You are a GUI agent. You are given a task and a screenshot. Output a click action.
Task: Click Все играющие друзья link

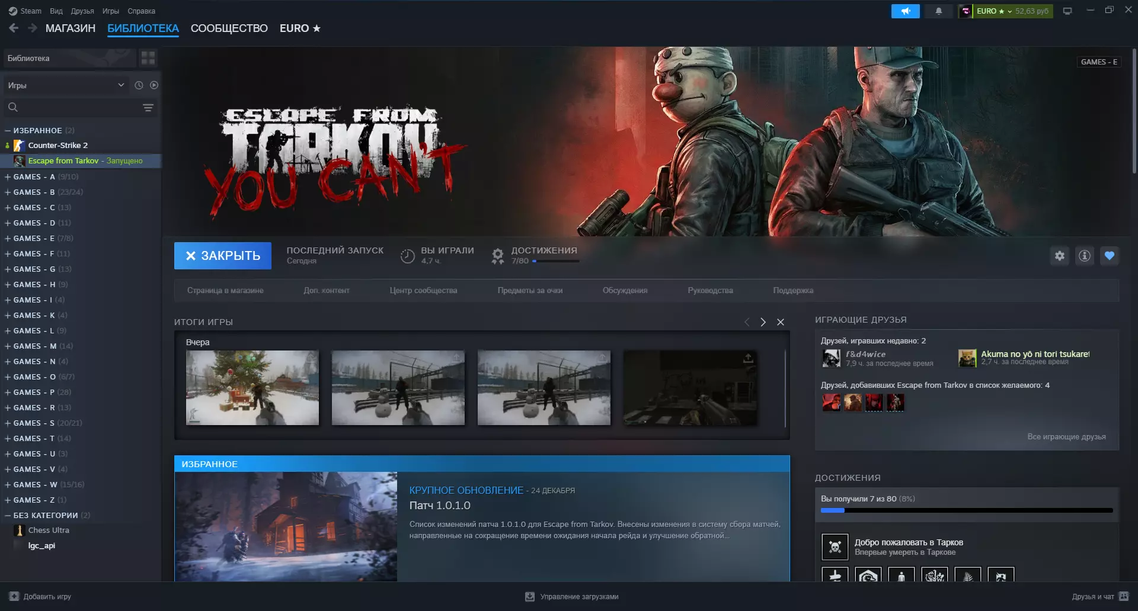pyautogui.click(x=1066, y=437)
